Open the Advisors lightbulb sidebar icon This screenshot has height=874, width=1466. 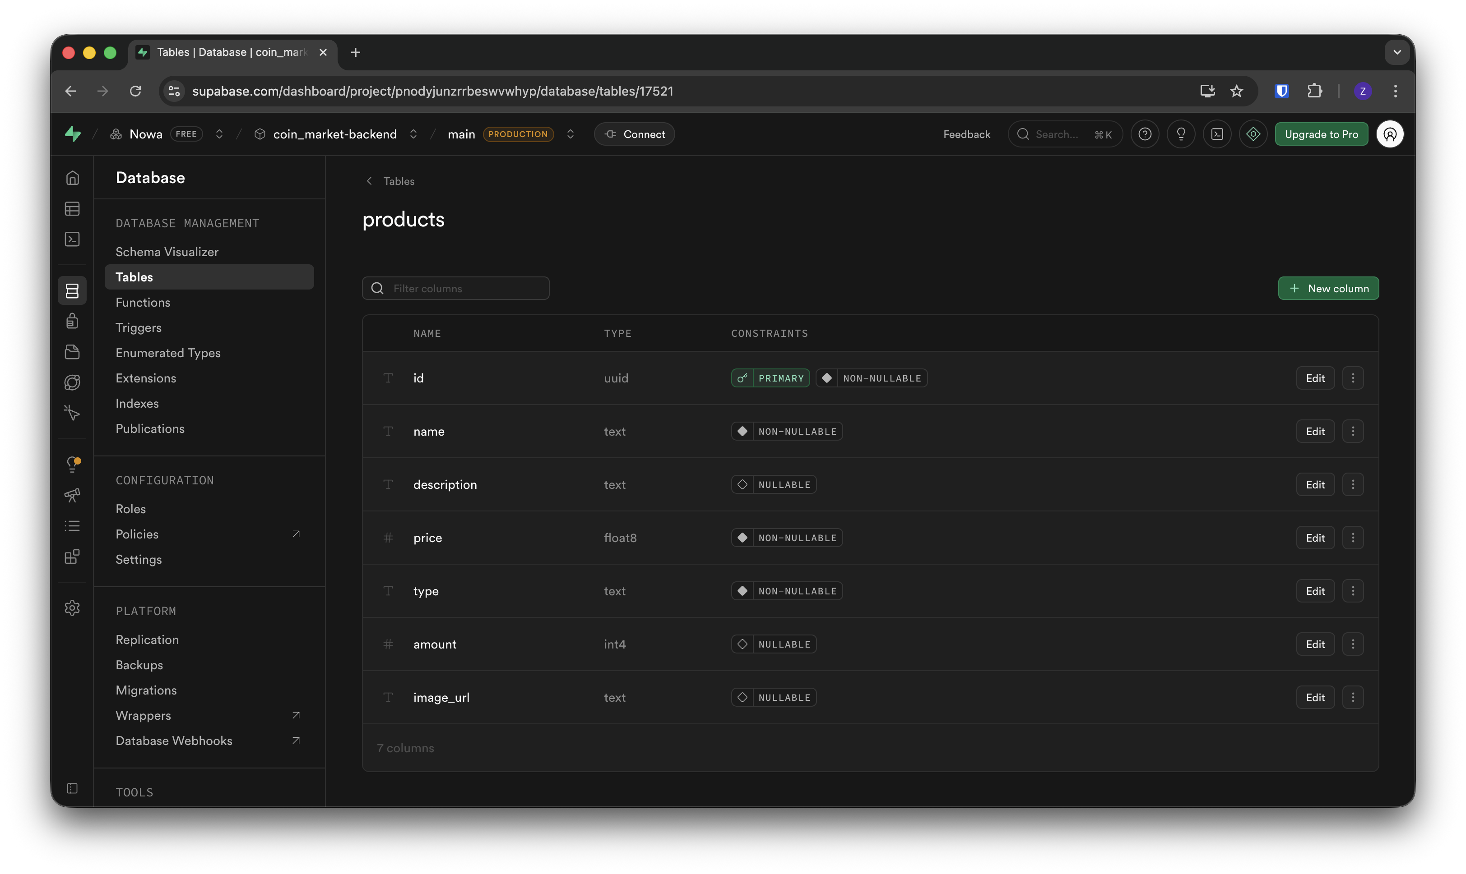[72, 464]
